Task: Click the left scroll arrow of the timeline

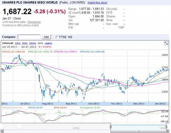Action: coord(2,131)
